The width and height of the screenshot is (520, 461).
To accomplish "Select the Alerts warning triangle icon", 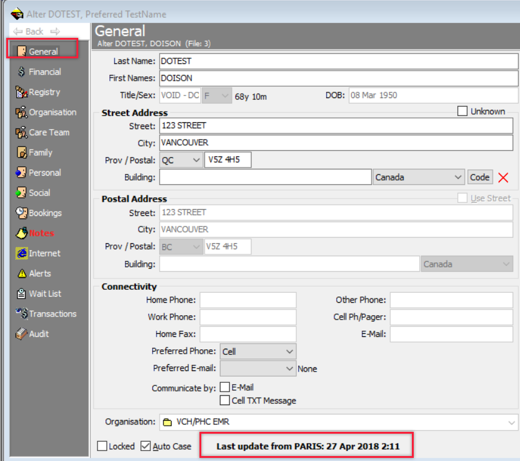I will (21, 274).
